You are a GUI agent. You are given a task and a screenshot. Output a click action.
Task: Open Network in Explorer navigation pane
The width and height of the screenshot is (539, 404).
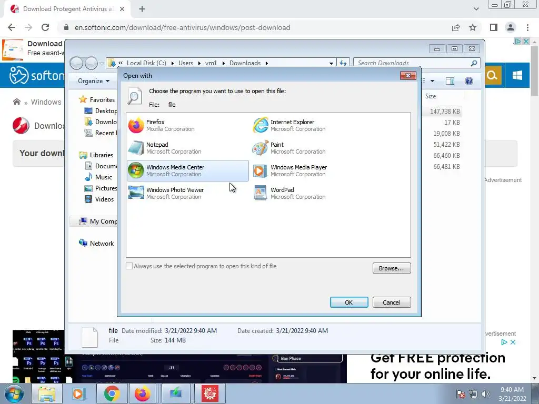coord(96,243)
